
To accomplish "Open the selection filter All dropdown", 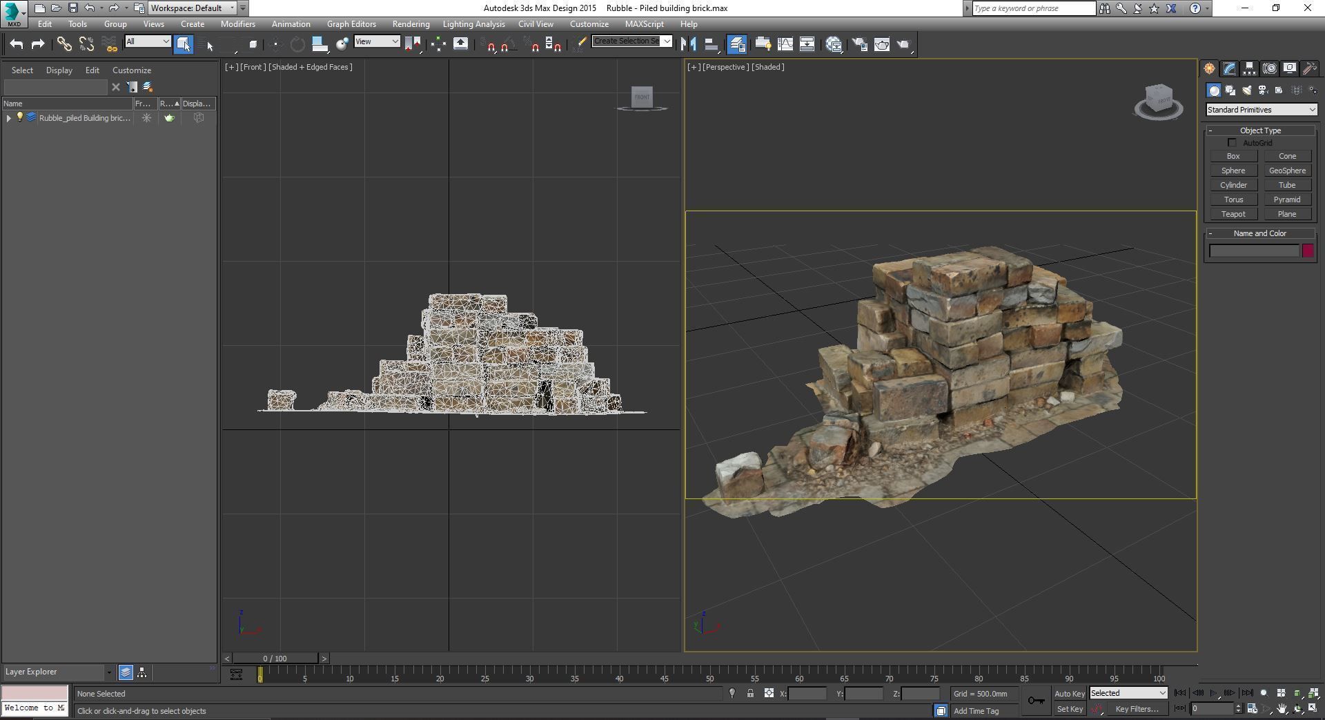I will (148, 41).
